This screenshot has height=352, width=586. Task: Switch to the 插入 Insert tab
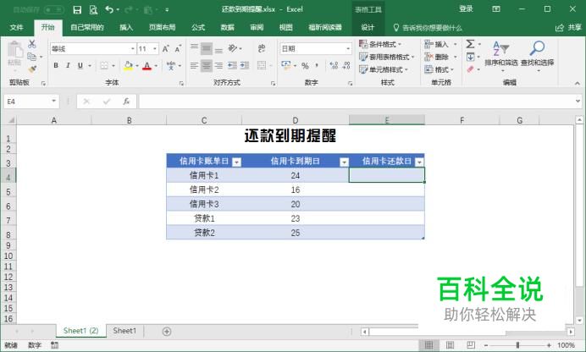126,27
